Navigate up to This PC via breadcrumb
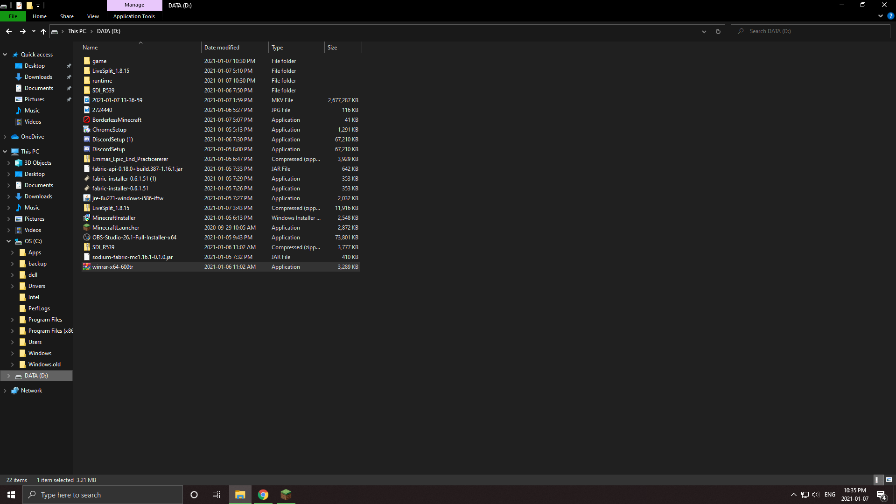896x504 pixels. pyautogui.click(x=77, y=31)
